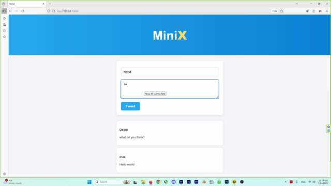Click the site information page icon
Image resolution: width=331 pixels, height=186 pixels.
[54, 11]
